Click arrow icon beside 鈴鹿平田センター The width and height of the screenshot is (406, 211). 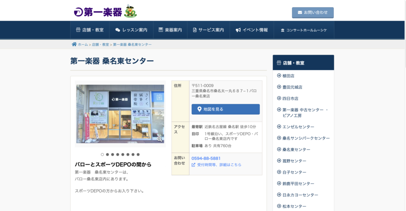[x=279, y=184]
